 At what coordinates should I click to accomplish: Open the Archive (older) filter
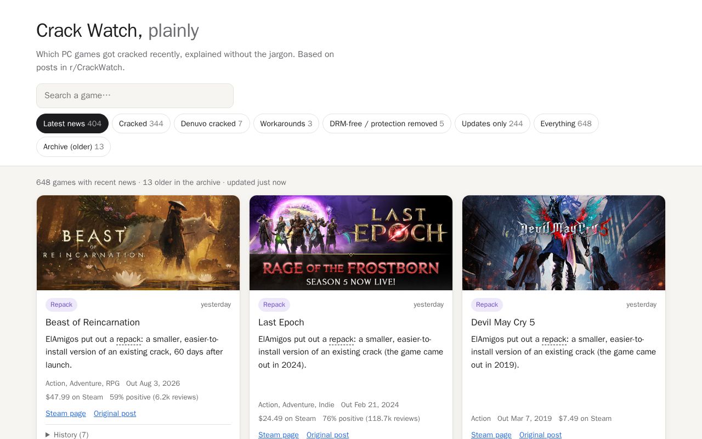pos(73,147)
